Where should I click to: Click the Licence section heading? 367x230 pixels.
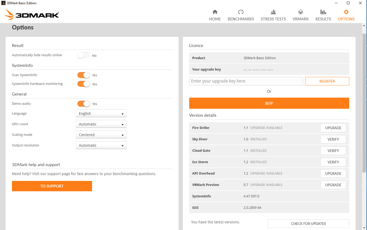(196, 45)
